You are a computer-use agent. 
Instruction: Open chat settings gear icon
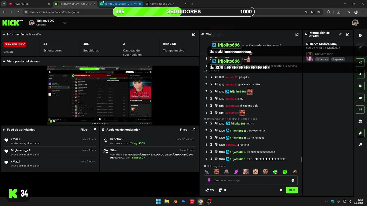281,190
